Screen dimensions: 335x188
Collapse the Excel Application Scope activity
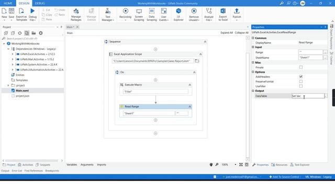coord(200,54)
